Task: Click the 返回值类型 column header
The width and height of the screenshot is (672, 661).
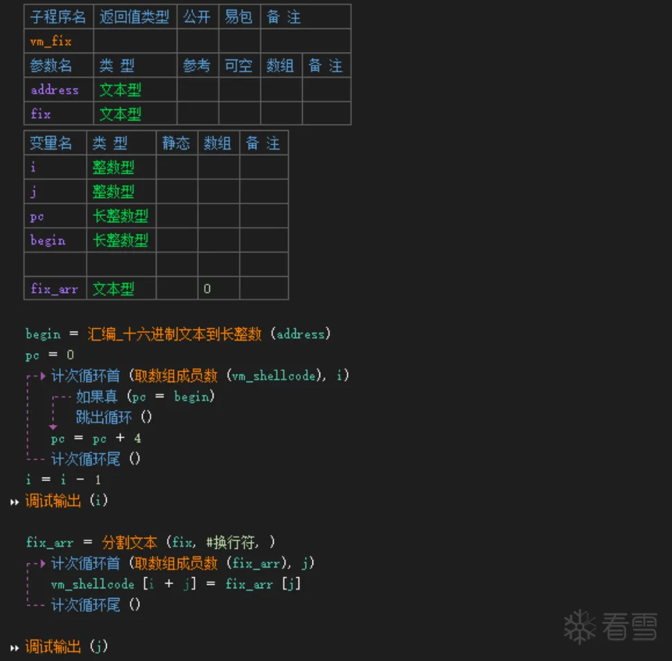Action: tap(134, 17)
